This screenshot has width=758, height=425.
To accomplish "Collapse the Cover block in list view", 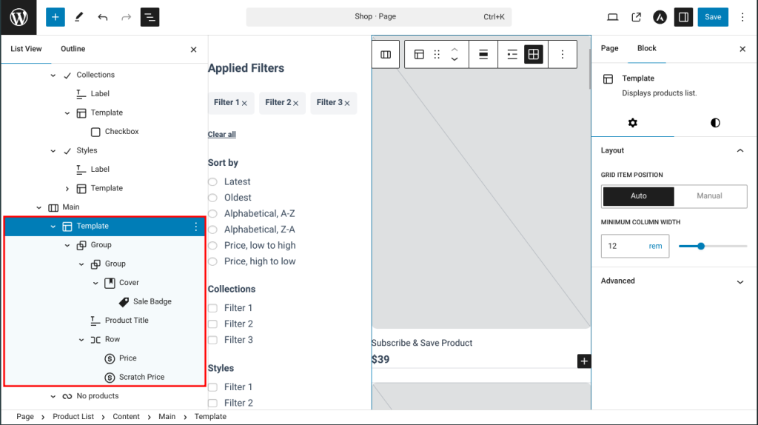I will 95,283.
